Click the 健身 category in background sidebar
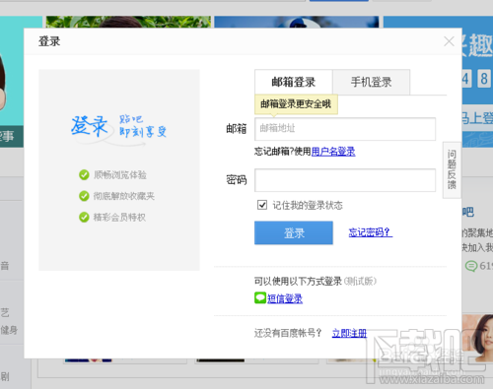This screenshot has width=493, height=389. point(9,330)
